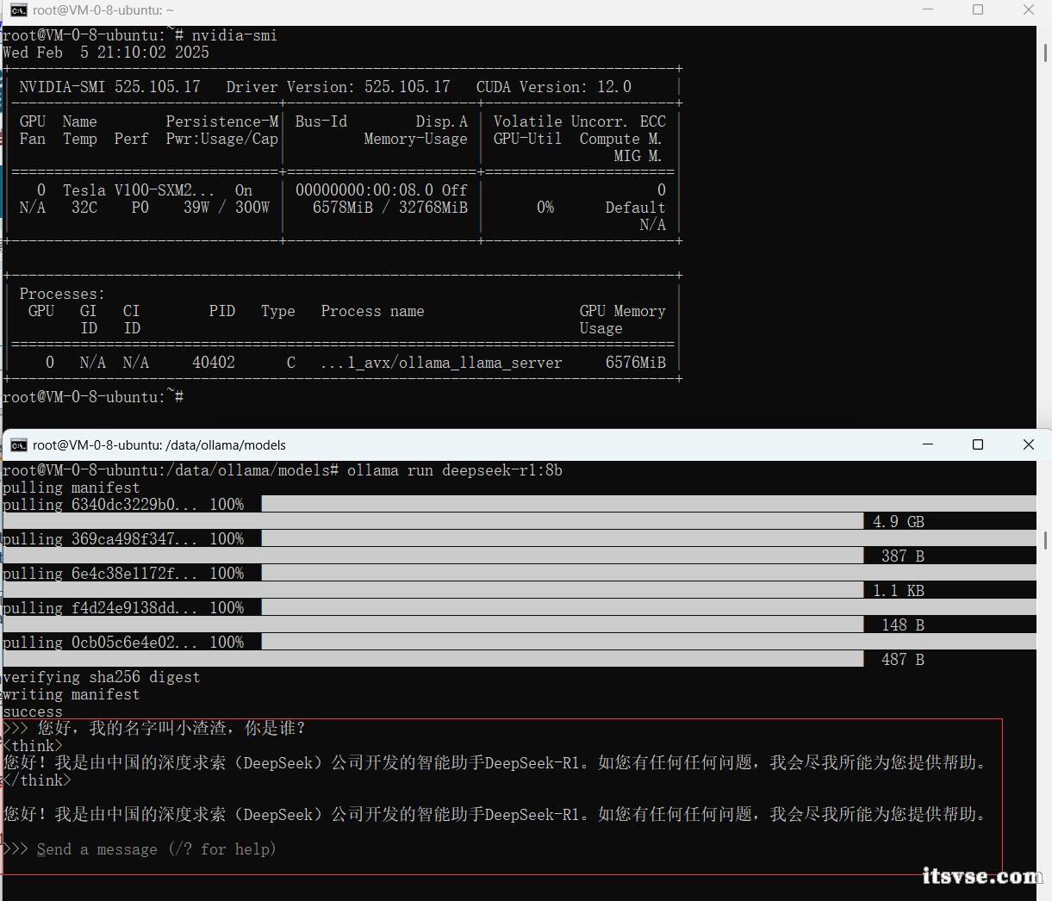
Task: Click the '4.9 GB' download size
Action: (x=898, y=522)
